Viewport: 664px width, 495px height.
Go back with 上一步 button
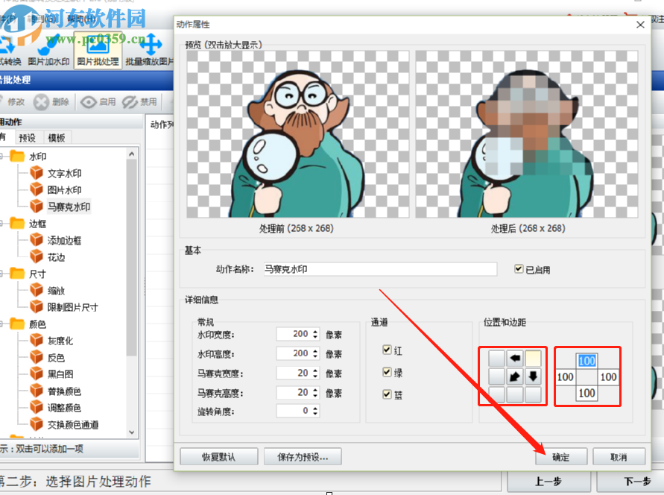tap(548, 482)
